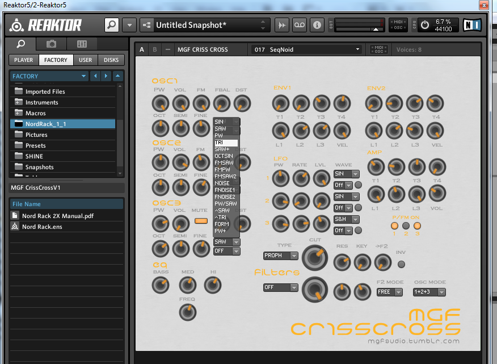Switch to the USER tab
The width and height of the screenshot is (497, 364).
coord(85,60)
